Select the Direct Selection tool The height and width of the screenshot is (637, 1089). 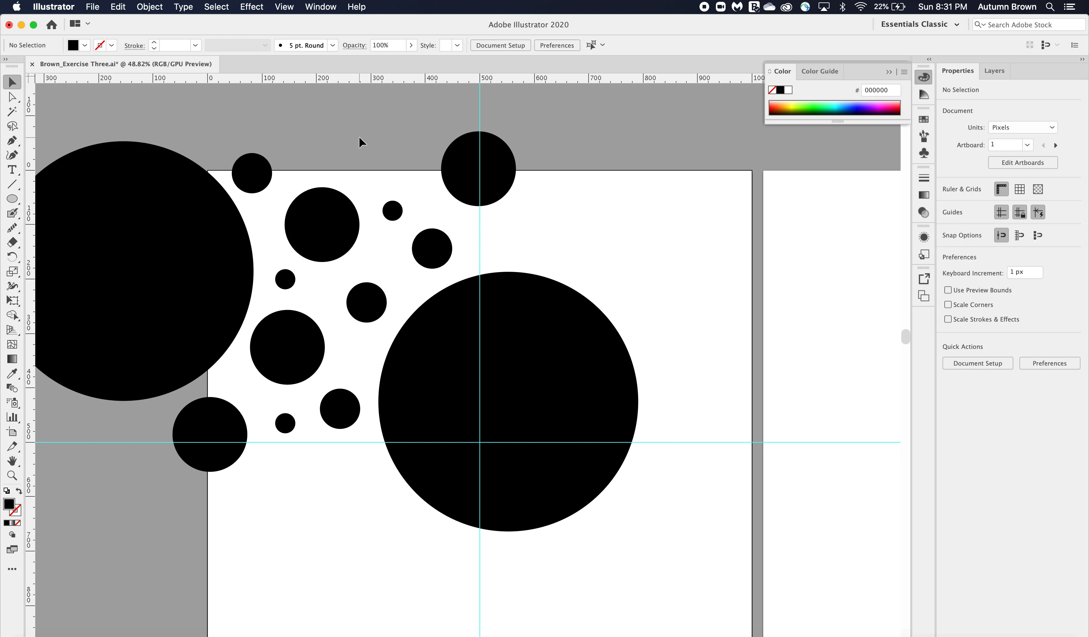12,97
